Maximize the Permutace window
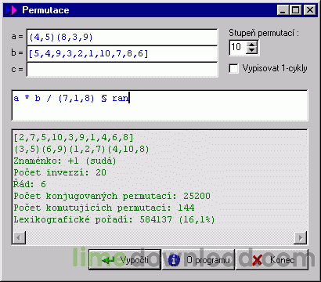The width and height of the screenshot is (321, 282). [x=295, y=10]
